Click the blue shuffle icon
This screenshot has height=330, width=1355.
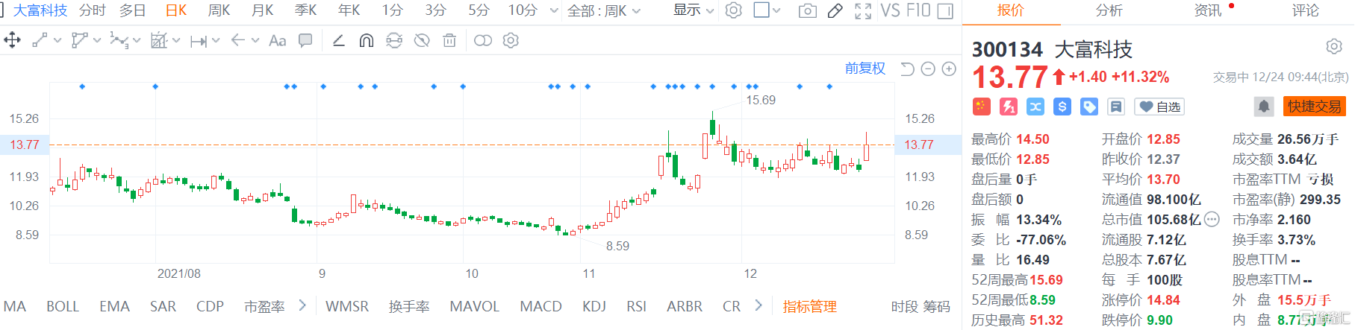[x=1035, y=107]
